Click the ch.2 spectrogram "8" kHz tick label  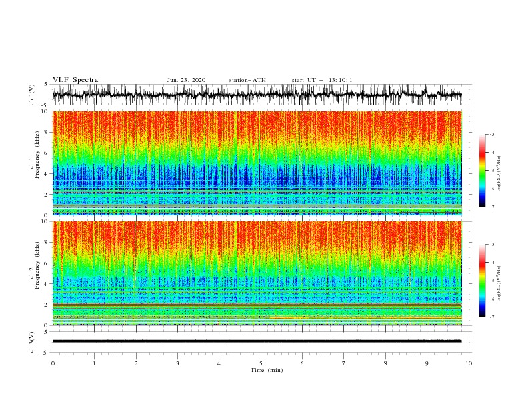point(46,243)
